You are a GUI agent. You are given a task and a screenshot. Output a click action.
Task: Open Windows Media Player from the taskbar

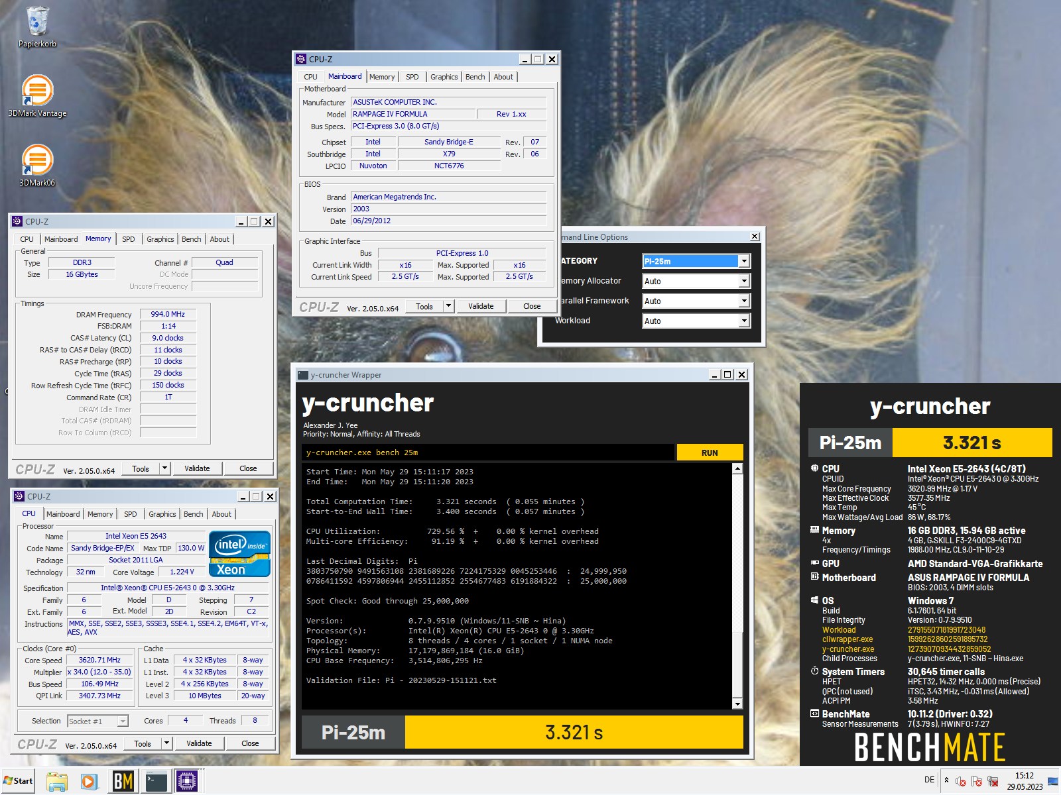click(90, 782)
